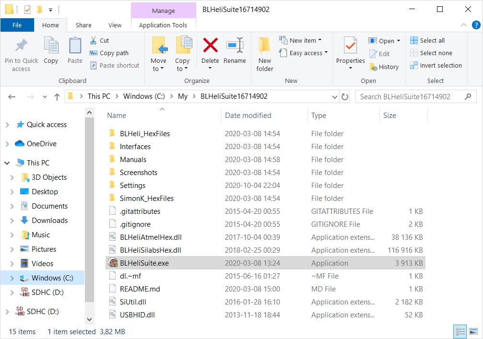Click Select all
This screenshot has width=483, height=339.
coord(427,40)
